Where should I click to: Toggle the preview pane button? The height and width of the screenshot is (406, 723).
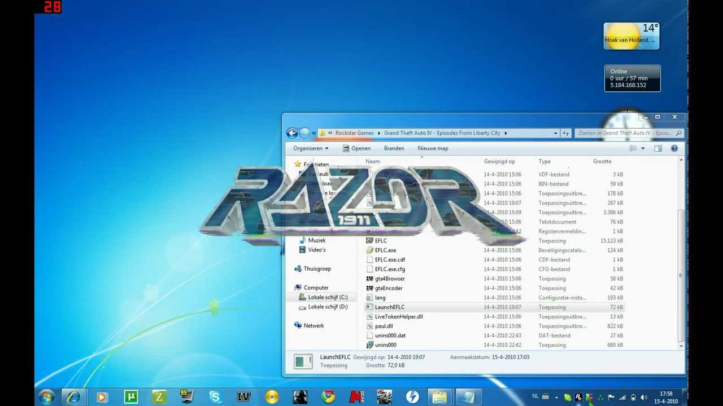[658, 148]
